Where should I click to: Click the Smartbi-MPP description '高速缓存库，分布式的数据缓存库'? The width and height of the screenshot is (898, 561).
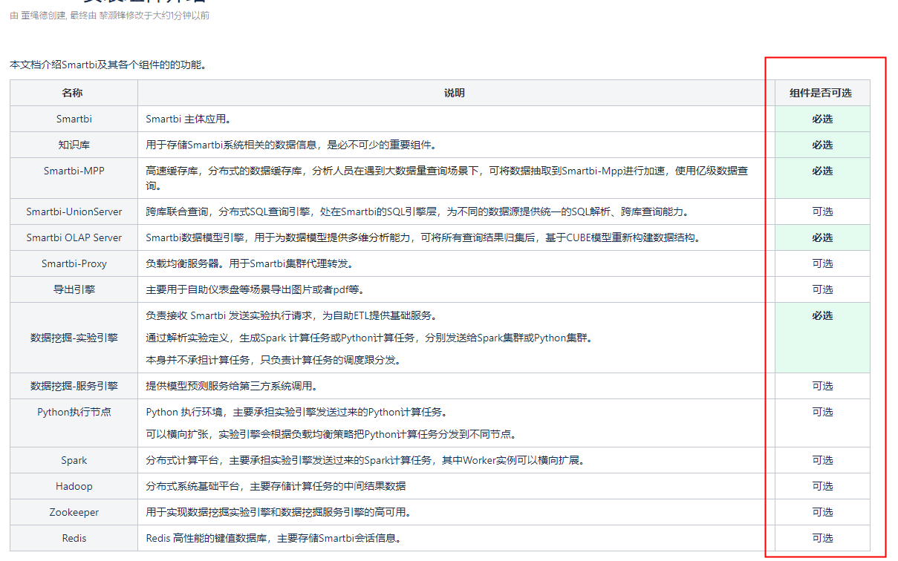click(446, 178)
